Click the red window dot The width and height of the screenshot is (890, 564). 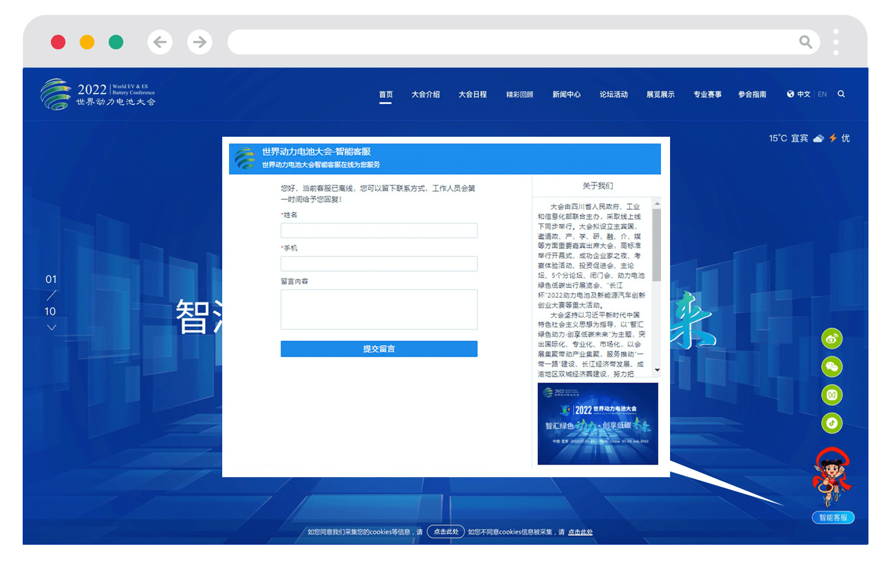[x=58, y=42]
